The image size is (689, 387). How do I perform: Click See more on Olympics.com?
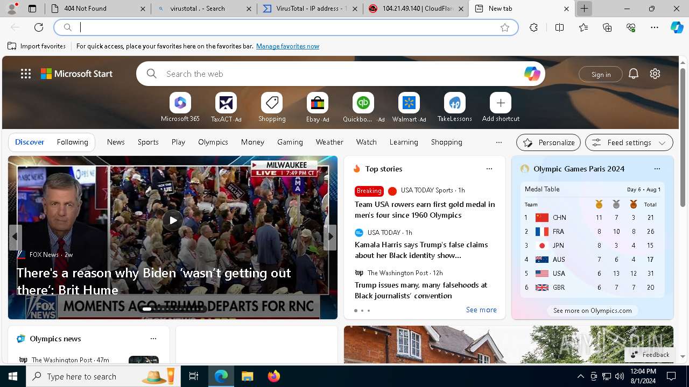click(x=593, y=310)
